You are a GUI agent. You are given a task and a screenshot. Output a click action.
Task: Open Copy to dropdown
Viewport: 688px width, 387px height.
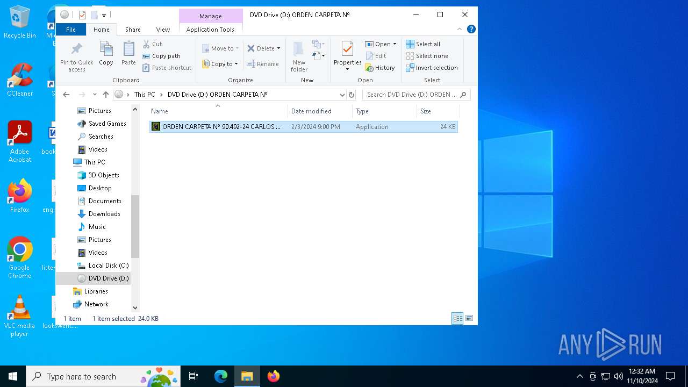pos(220,64)
